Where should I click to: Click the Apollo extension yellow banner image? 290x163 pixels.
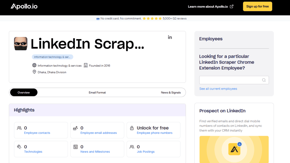coord(234,149)
